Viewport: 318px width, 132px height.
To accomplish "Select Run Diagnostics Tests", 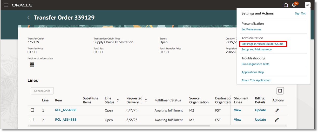I will pos(255,64).
